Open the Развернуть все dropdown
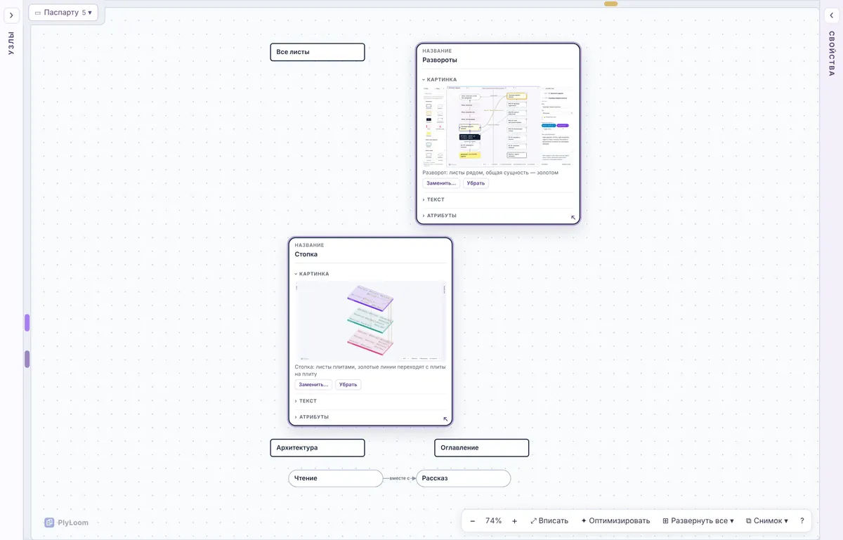 698,521
